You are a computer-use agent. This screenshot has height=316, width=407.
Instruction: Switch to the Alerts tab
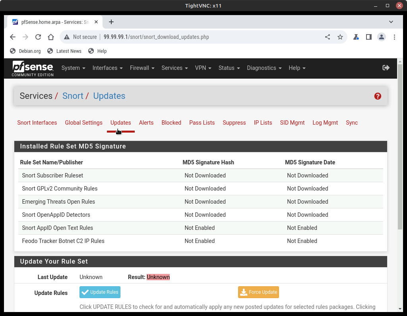tap(146, 123)
